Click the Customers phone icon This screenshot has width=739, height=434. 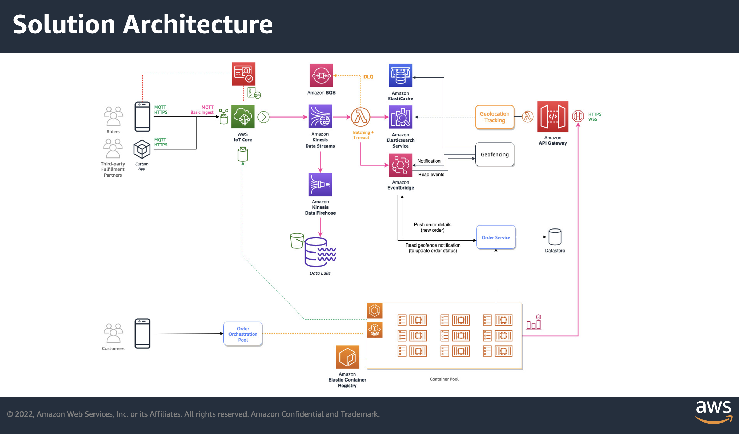pos(143,333)
